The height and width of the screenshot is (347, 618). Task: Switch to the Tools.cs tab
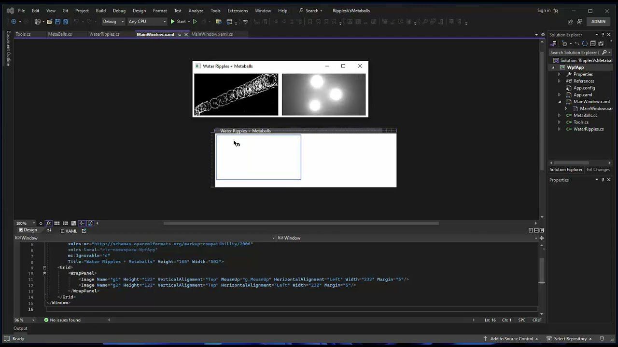(23, 34)
